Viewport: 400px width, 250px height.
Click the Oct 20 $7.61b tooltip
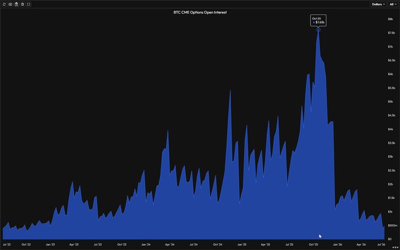click(x=318, y=21)
